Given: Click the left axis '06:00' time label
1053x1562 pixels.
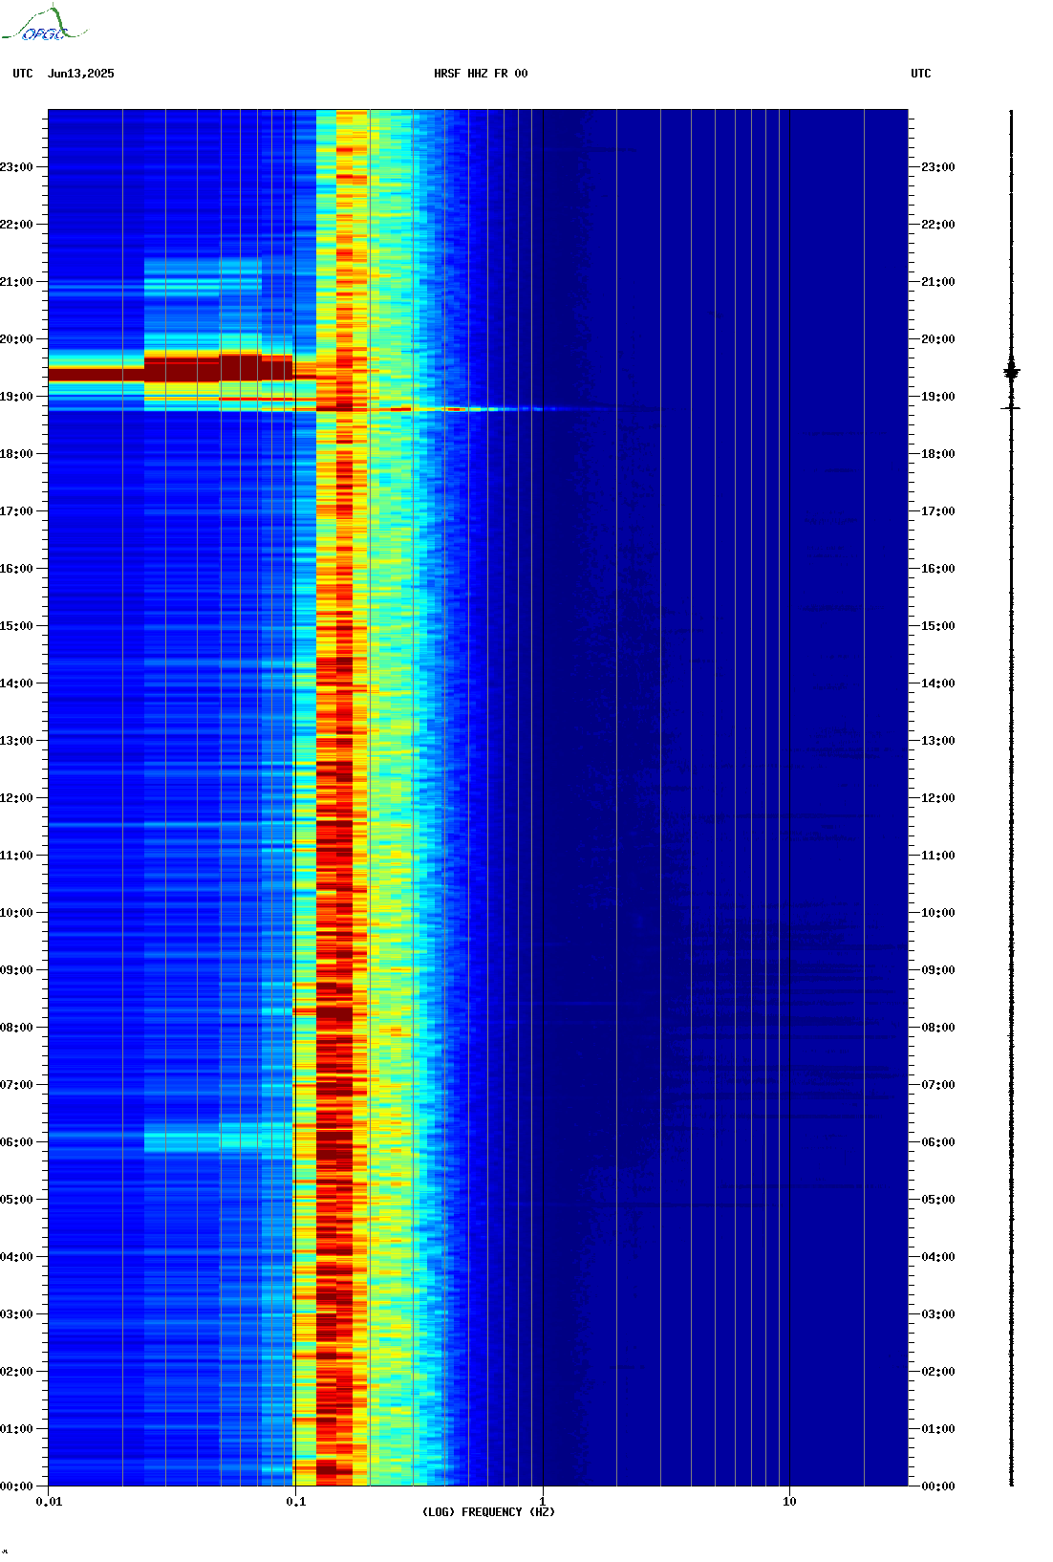Looking at the screenshot, I should click(16, 1142).
